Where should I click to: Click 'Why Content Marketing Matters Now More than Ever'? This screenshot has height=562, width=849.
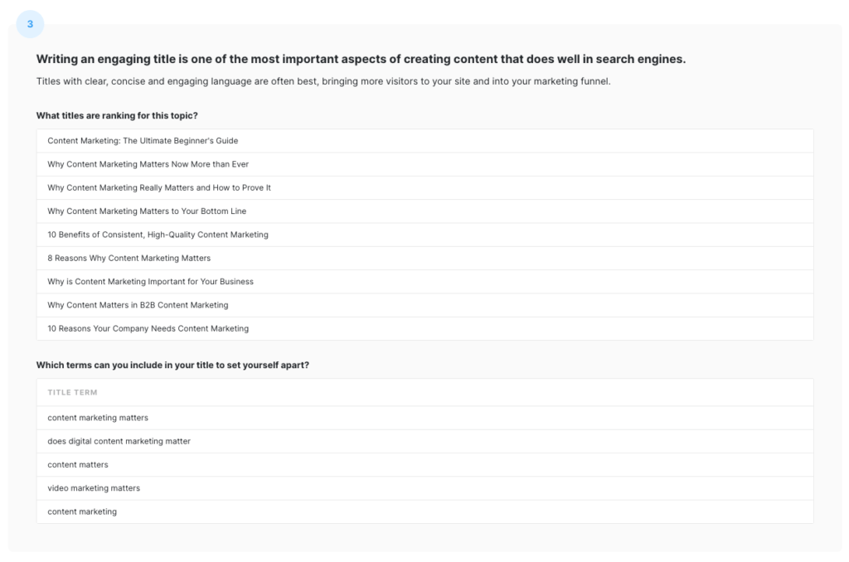148,164
